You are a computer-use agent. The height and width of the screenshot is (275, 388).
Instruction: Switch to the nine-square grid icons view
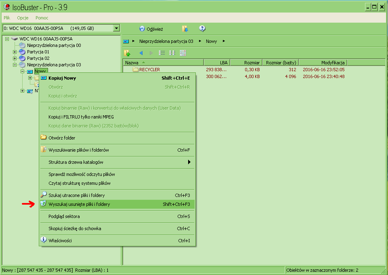click(183, 53)
